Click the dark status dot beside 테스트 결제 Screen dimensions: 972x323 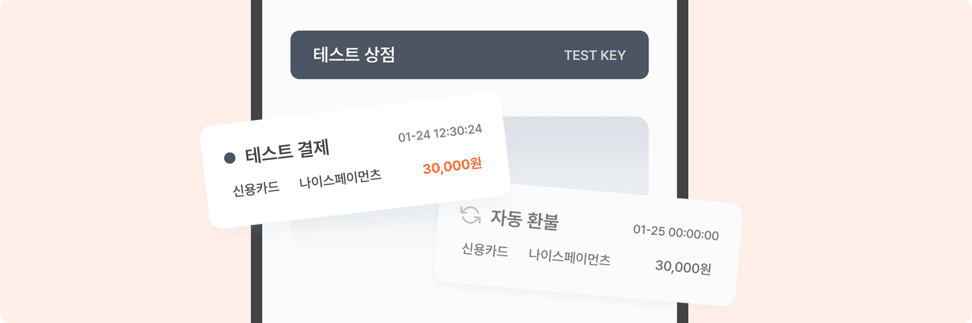(x=229, y=158)
